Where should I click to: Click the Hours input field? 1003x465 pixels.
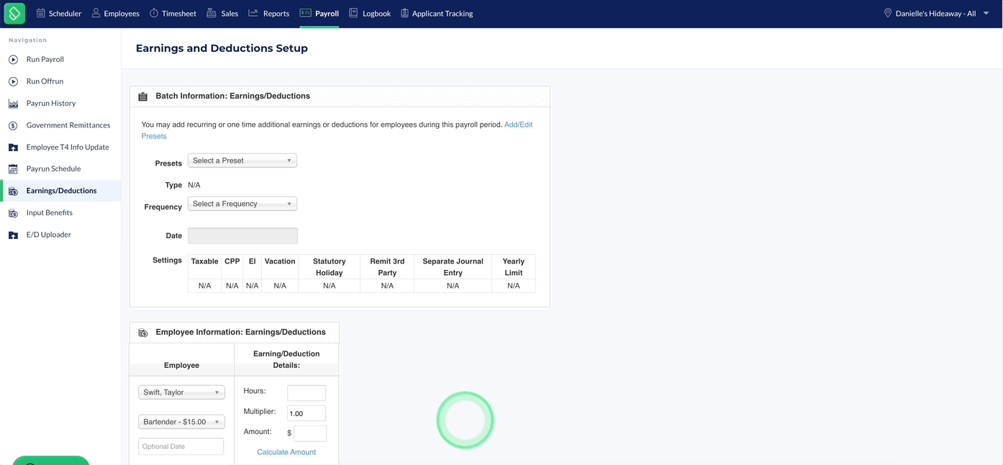click(x=307, y=393)
